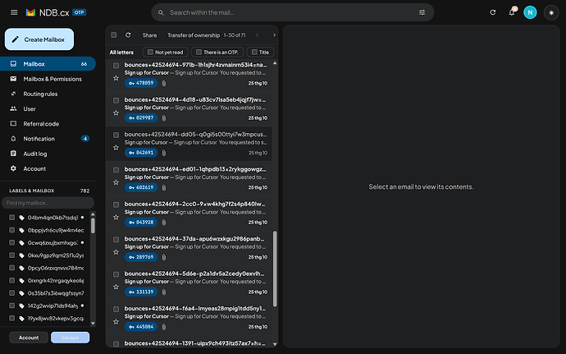Open Routing rules page
Image resolution: width=566 pixels, height=354 pixels.
point(48,94)
